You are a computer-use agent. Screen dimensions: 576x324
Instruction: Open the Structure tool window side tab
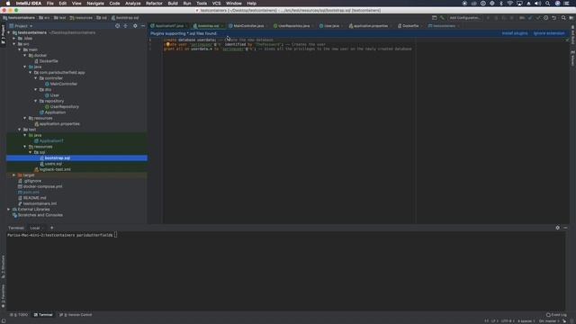pos(3,266)
